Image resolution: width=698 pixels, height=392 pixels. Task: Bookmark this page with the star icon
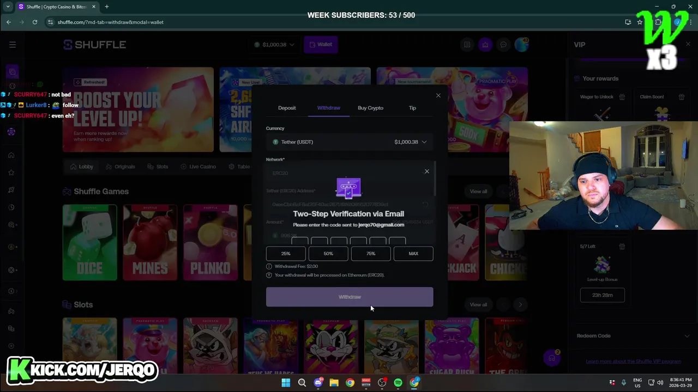click(x=640, y=22)
